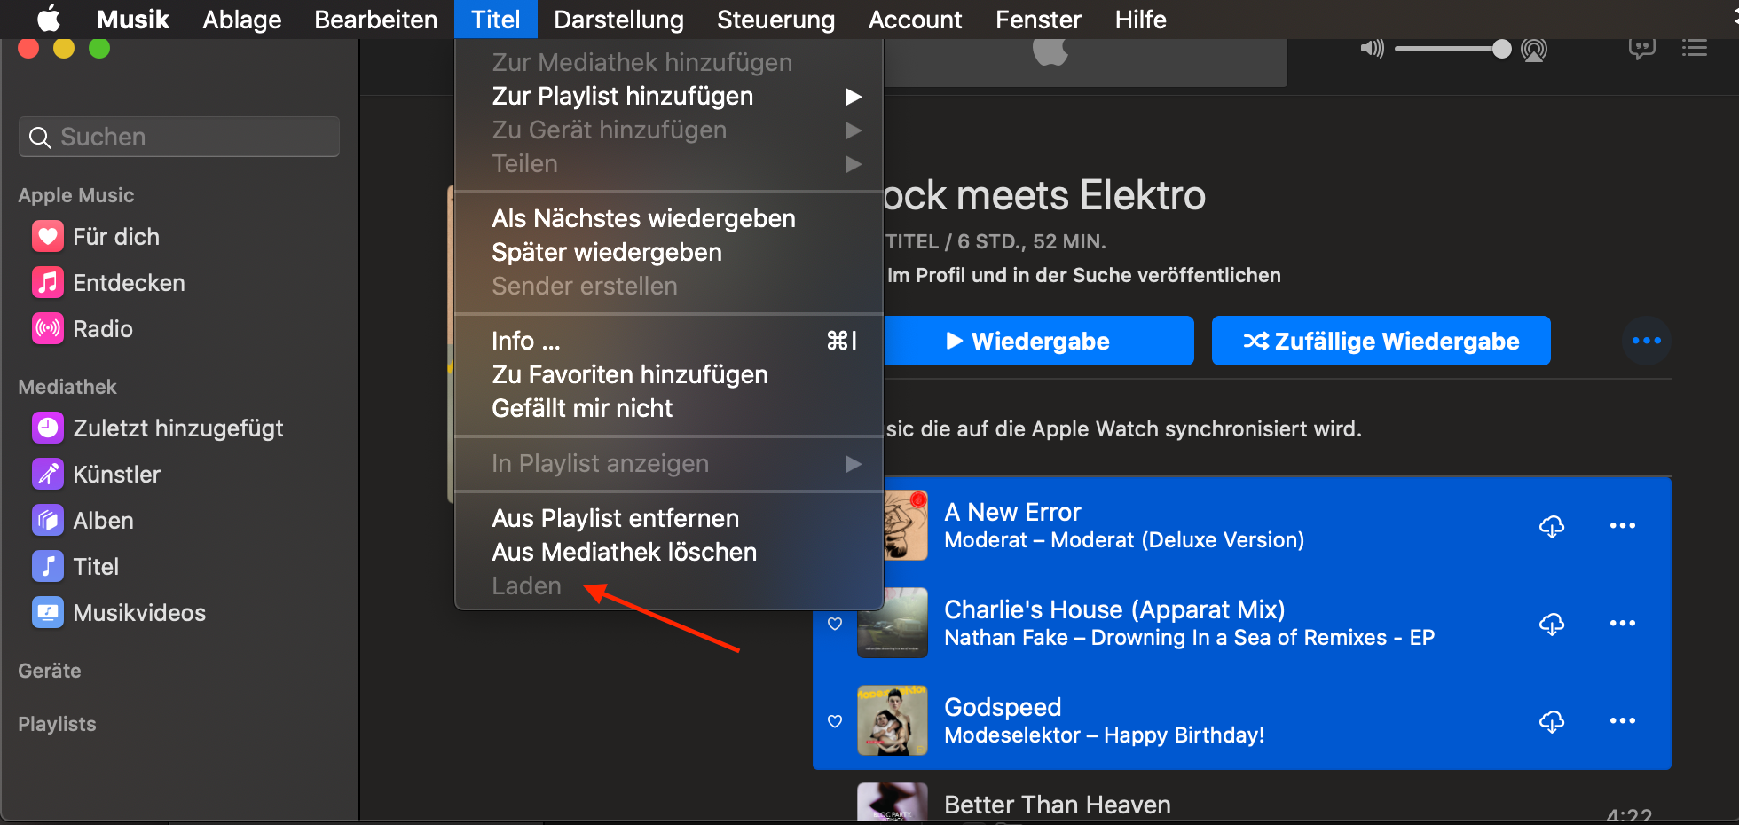Expand the Zur Playlist hinzufügen submenu

[669, 96]
